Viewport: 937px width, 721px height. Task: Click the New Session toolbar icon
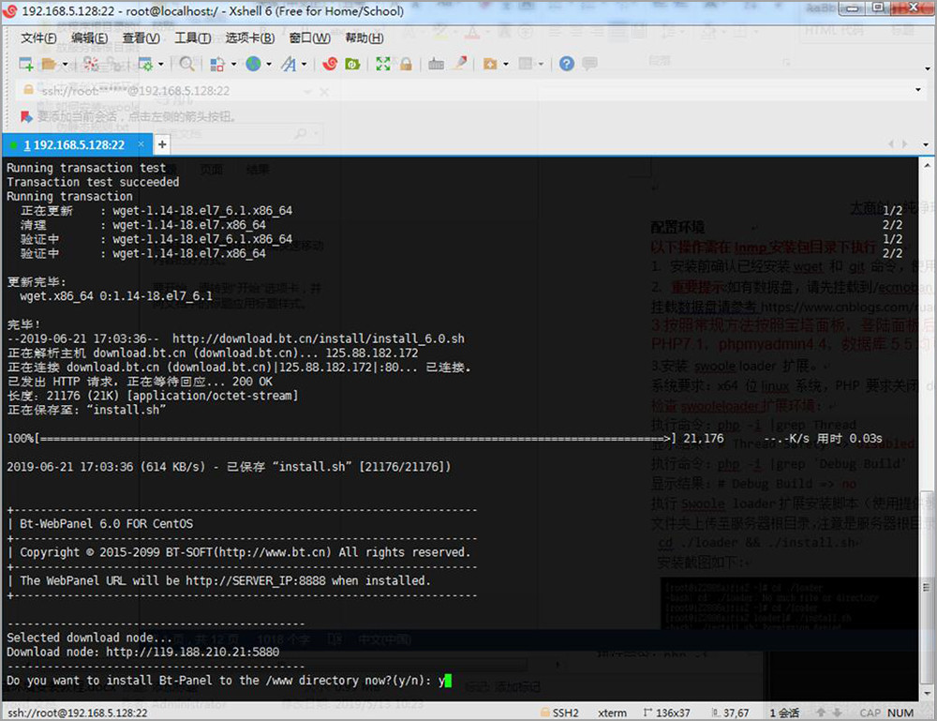[x=25, y=64]
